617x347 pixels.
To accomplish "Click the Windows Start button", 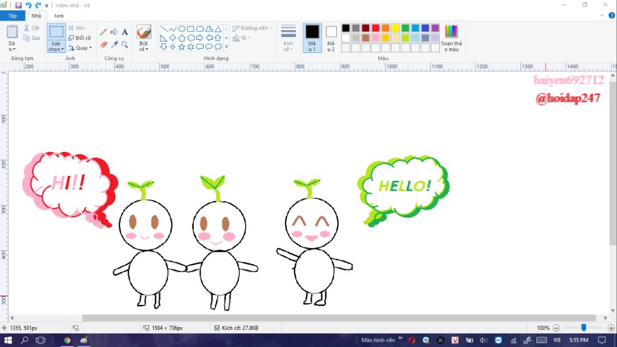I will pyautogui.click(x=7, y=340).
